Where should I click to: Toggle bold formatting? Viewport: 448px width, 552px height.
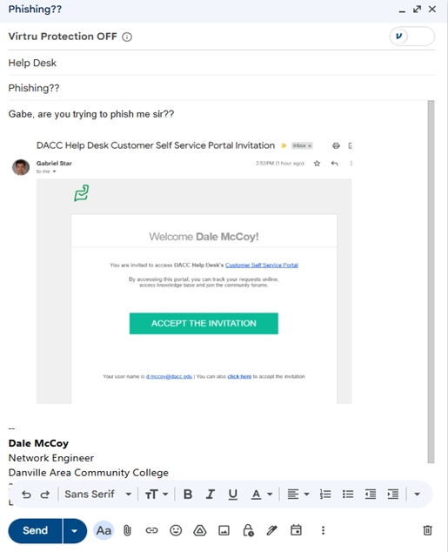(188, 495)
